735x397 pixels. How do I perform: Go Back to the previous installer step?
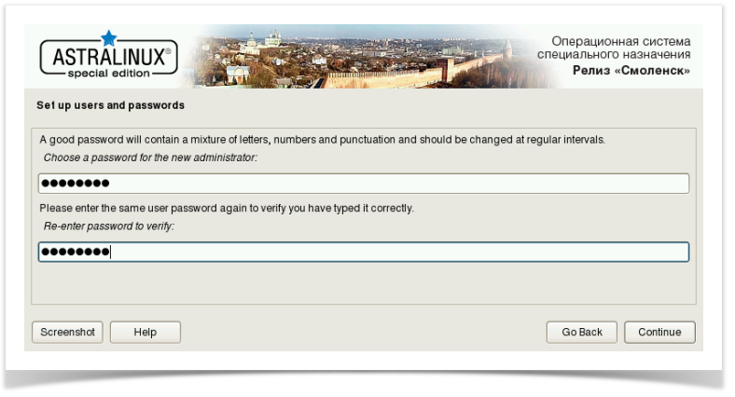tap(582, 332)
